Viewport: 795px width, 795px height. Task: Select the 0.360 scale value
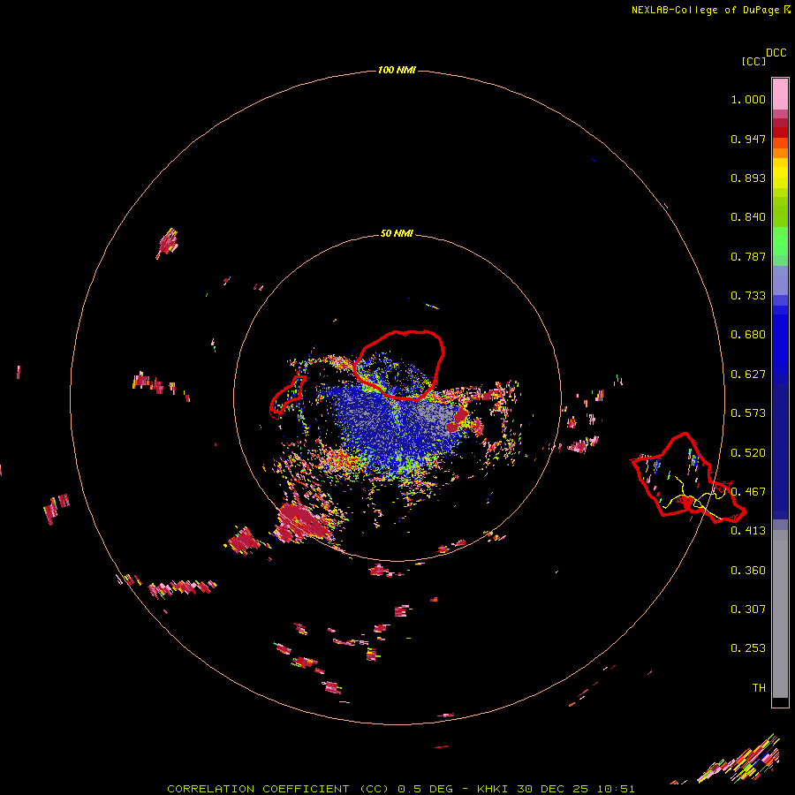(x=748, y=571)
